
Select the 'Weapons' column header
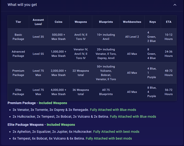tap(81, 22)
